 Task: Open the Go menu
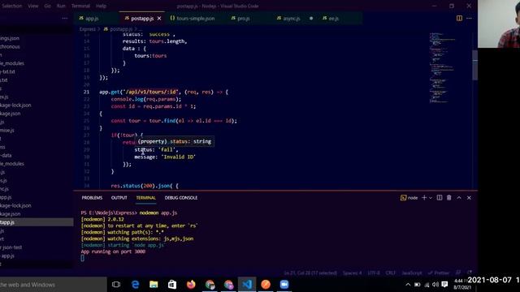pyautogui.click(x=47, y=6)
